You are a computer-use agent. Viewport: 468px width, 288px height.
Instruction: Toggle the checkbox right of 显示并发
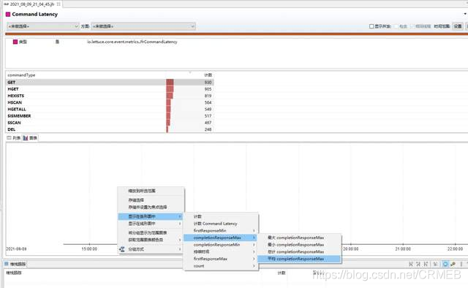(396, 26)
